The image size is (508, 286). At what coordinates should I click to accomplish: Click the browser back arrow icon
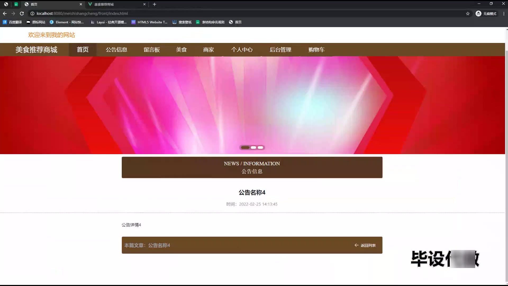(x=5, y=14)
